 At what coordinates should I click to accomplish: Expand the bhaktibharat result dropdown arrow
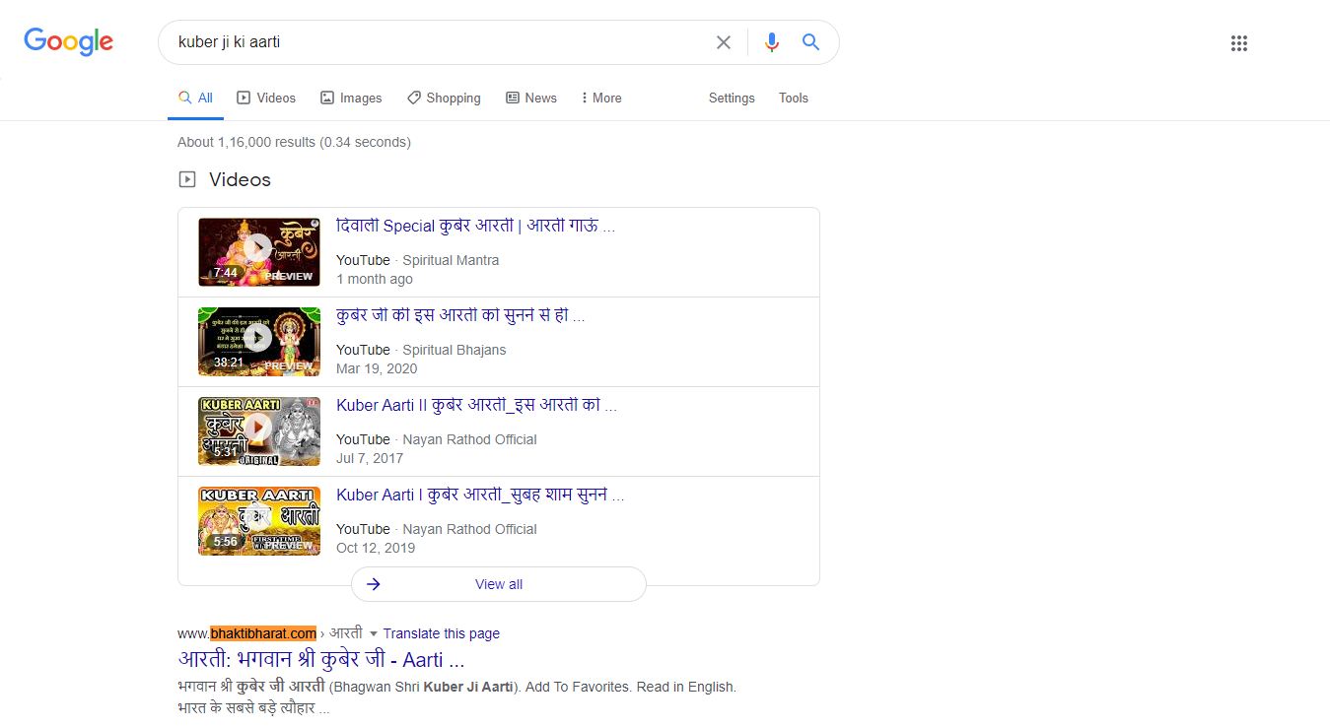click(373, 634)
